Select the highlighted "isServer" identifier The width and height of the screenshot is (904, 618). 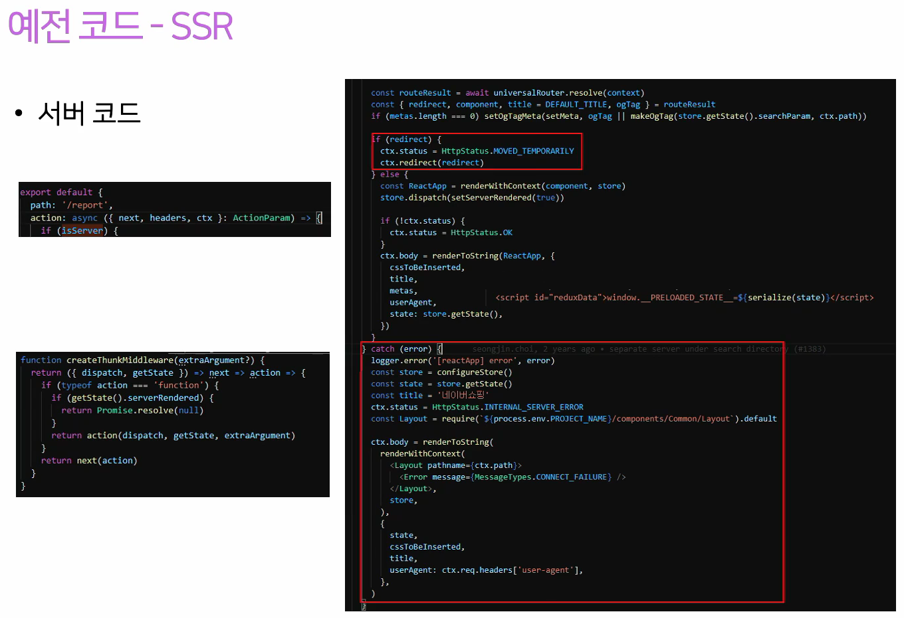pyautogui.click(x=82, y=230)
